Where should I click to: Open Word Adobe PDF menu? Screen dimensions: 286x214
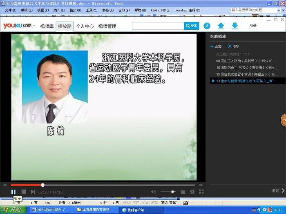[161, 10]
